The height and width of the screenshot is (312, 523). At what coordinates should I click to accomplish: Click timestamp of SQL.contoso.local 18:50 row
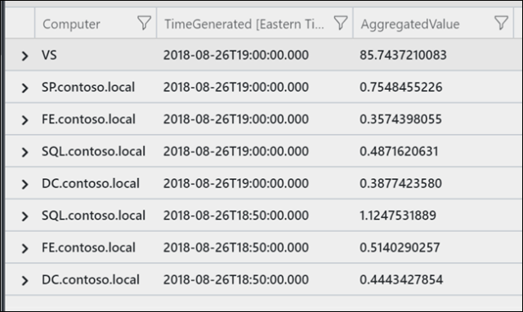tap(236, 216)
